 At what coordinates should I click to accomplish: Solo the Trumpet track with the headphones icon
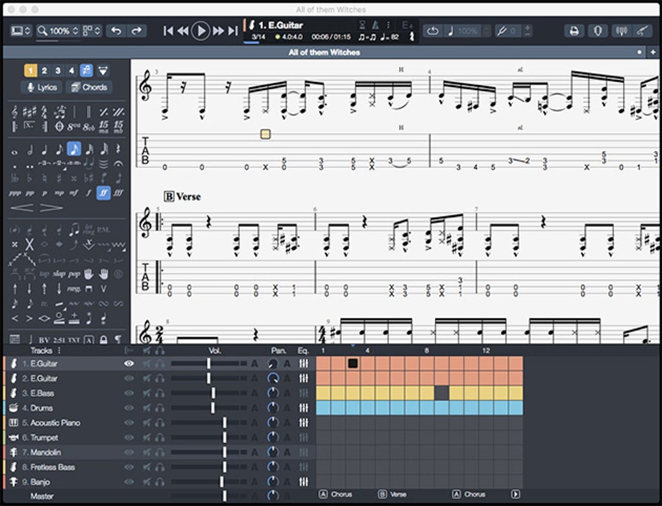click(x=159, y=438)
